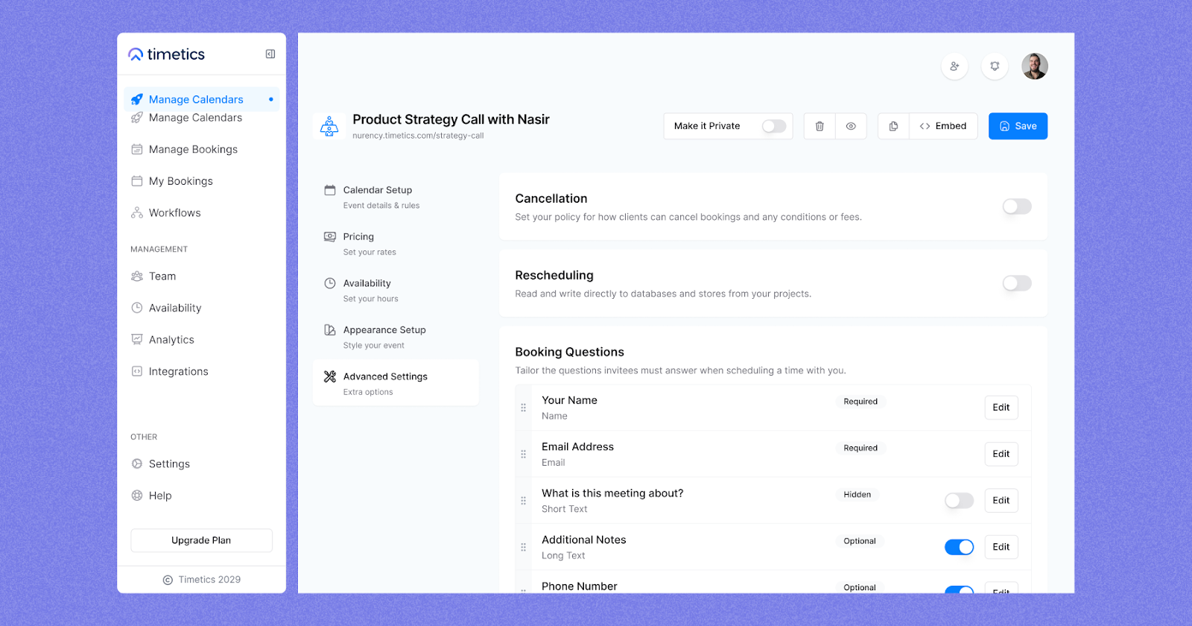Click the Optional badge on Additional Notes

click(x=860, y=541)
